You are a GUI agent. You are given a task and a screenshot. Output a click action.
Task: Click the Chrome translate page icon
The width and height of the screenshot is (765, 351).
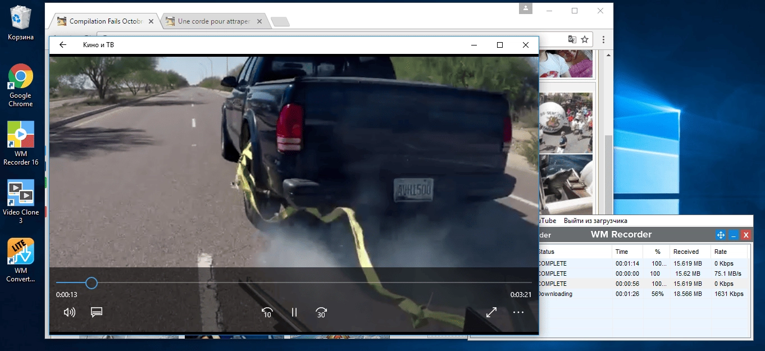click(572, 39)
